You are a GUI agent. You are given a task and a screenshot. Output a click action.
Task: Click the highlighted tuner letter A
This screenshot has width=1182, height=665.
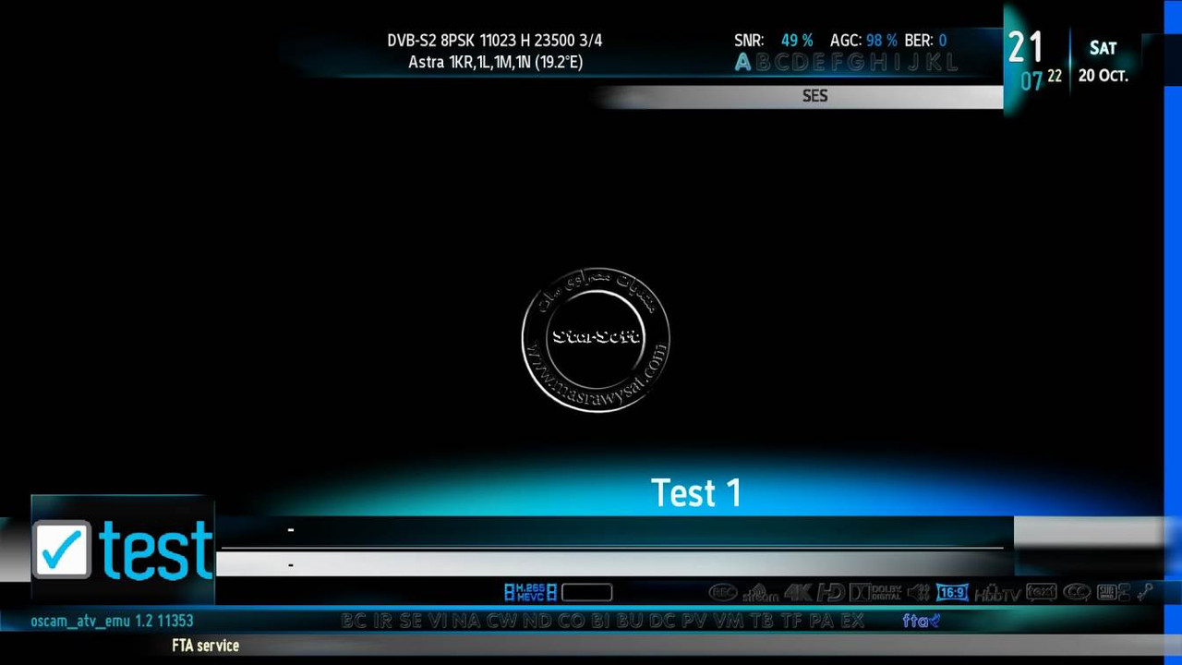(742, 63)
